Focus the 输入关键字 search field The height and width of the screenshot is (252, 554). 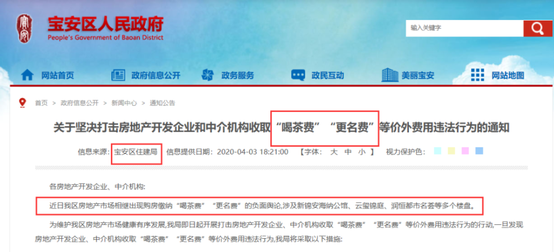pos(464,28)
